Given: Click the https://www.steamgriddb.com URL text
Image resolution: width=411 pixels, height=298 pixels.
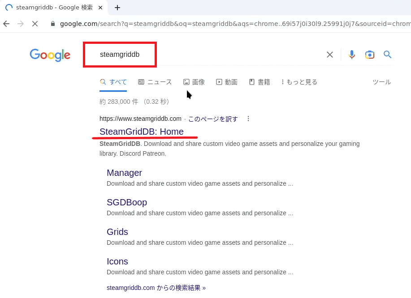Looking at the screenshot, I should click(x=140, y=119).
